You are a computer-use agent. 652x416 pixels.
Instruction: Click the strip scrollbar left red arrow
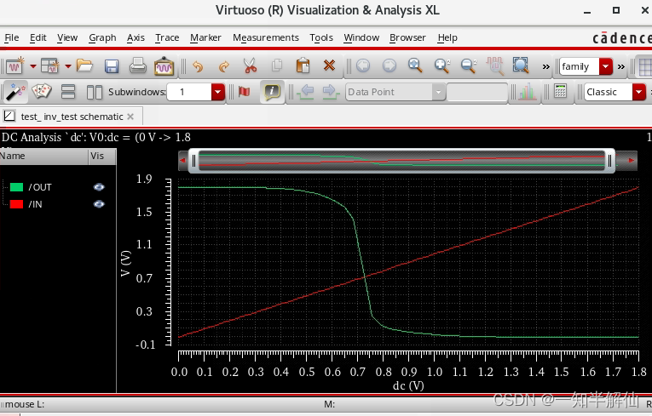coord(183,160)
